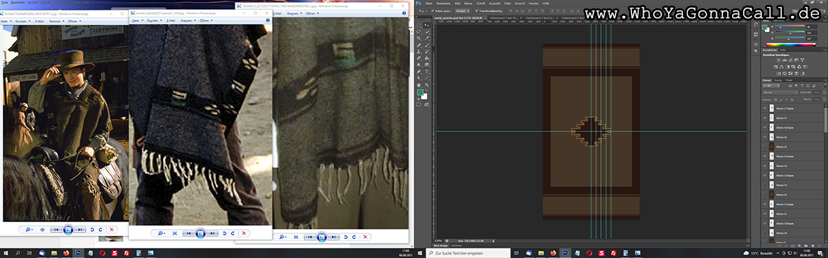Toggle visibility of layer Ebene 17
Viewport: 828px width, 258px height.
765,118
